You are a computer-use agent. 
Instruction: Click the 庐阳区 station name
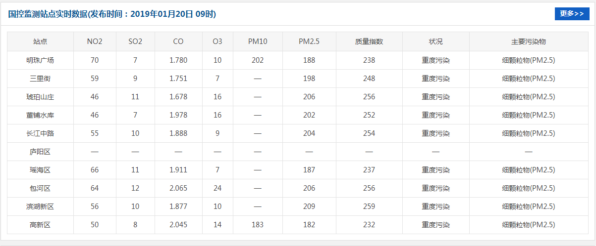[40, 152]
